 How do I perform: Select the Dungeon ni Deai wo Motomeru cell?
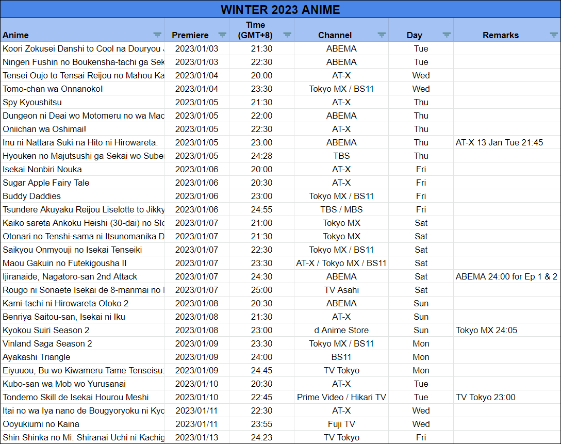[82, 116]
